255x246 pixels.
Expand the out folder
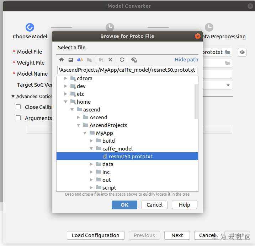[91, 180]
